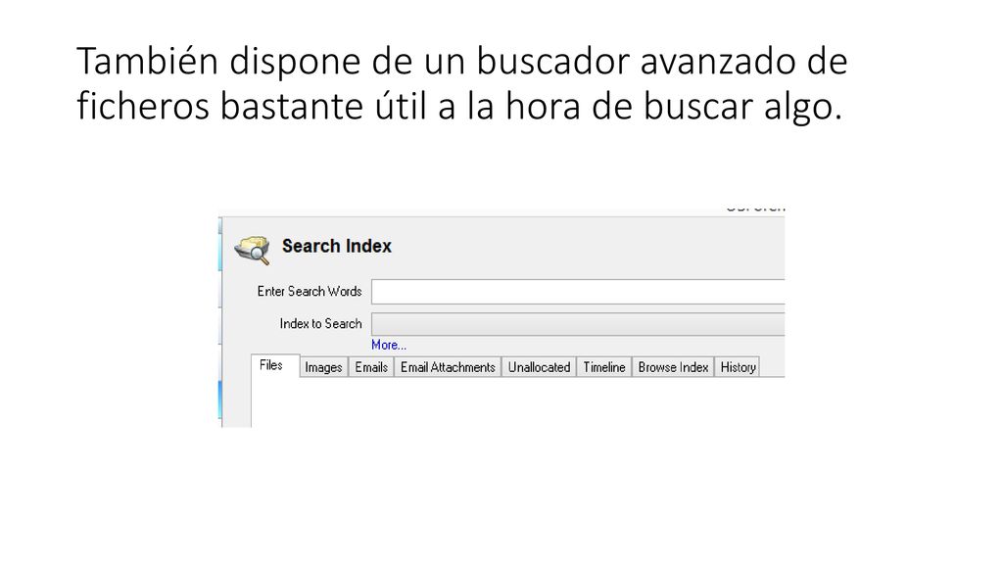Viewport: 1003px width, 564px height.
Task: Focus the Enter Search Words field
Action: coord(578,292)
